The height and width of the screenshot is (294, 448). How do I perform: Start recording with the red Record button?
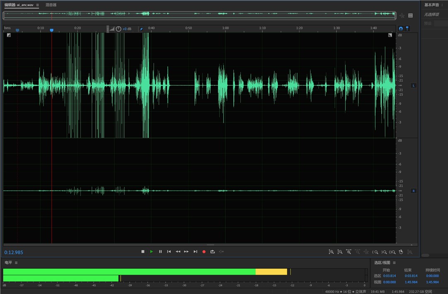[204, 251]
